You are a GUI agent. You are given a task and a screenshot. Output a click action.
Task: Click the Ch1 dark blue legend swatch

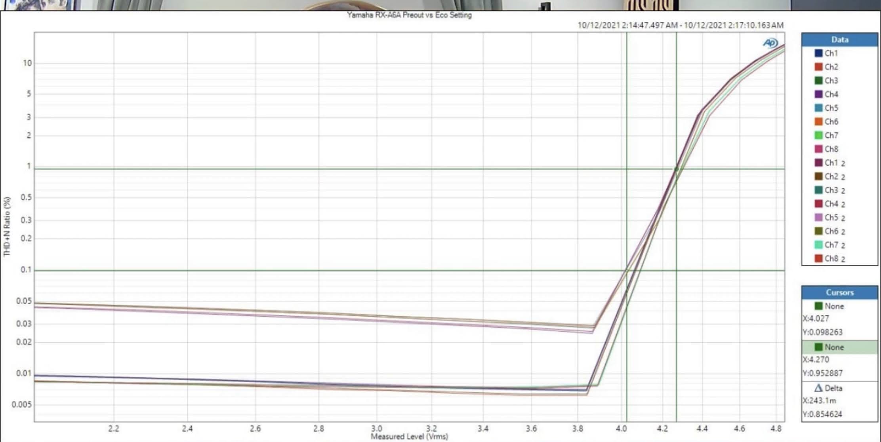818,53
